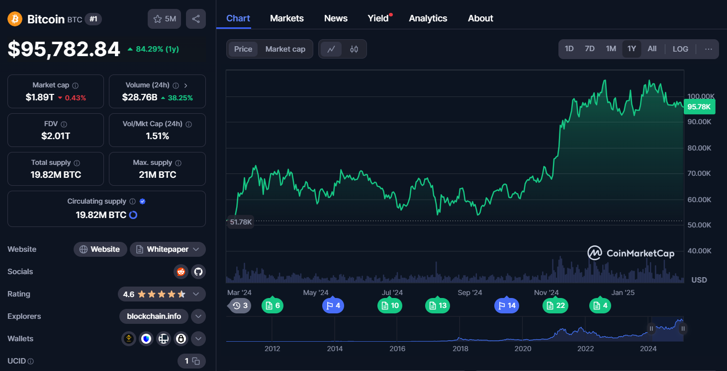The height and width of the screenshot is (371, 727).
Task: Set the chart range to 7D
Action: point(590,49)
